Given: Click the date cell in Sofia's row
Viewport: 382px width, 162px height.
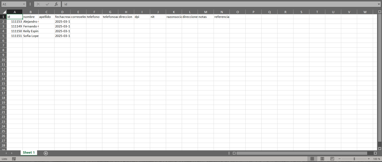Looking at the screenshot, I should (x=62, y=36).
